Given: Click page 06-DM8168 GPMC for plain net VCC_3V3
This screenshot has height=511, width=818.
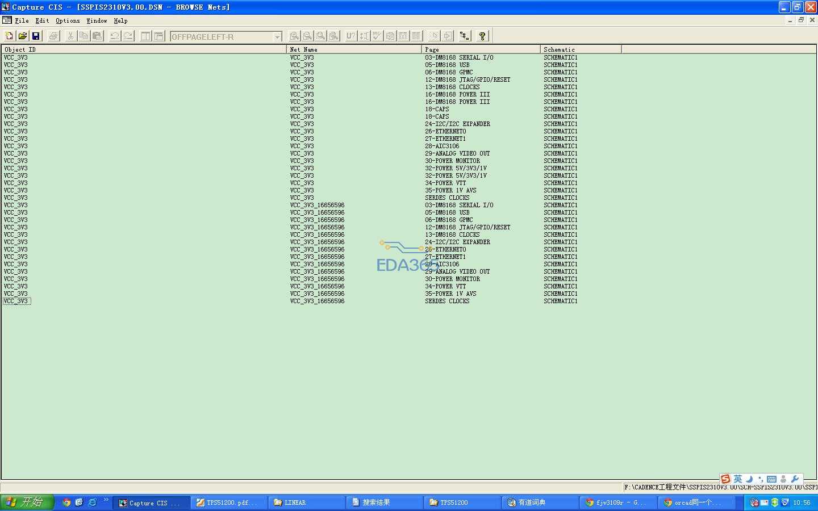Looking at the screenshot, I should click(x=449, y=72).
